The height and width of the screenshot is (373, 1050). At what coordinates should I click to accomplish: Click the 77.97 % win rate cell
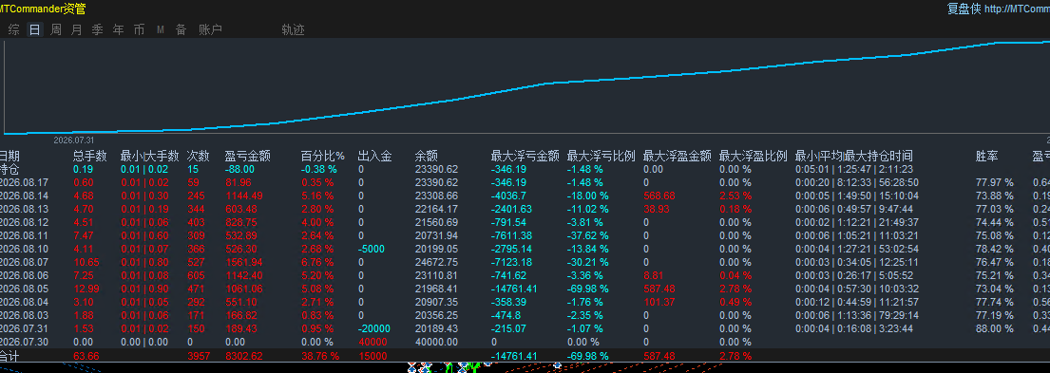[995, 182]
